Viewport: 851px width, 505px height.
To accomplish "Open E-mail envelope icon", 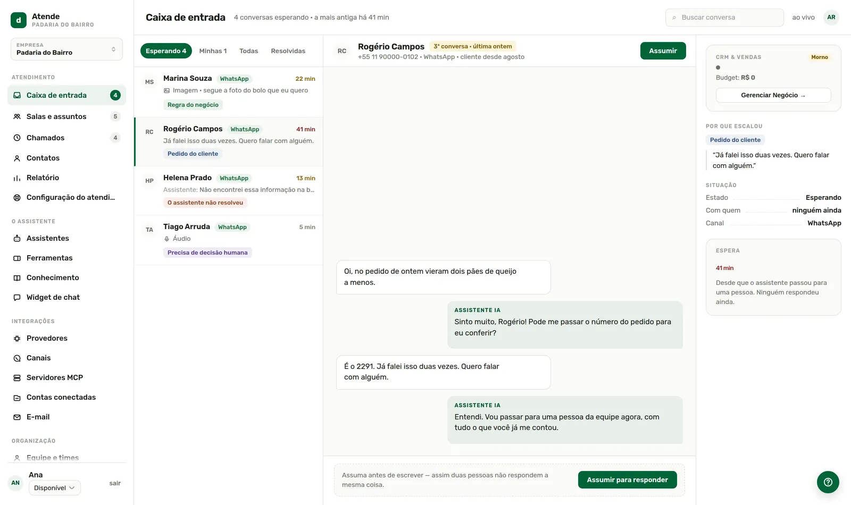I will point(17,417).
